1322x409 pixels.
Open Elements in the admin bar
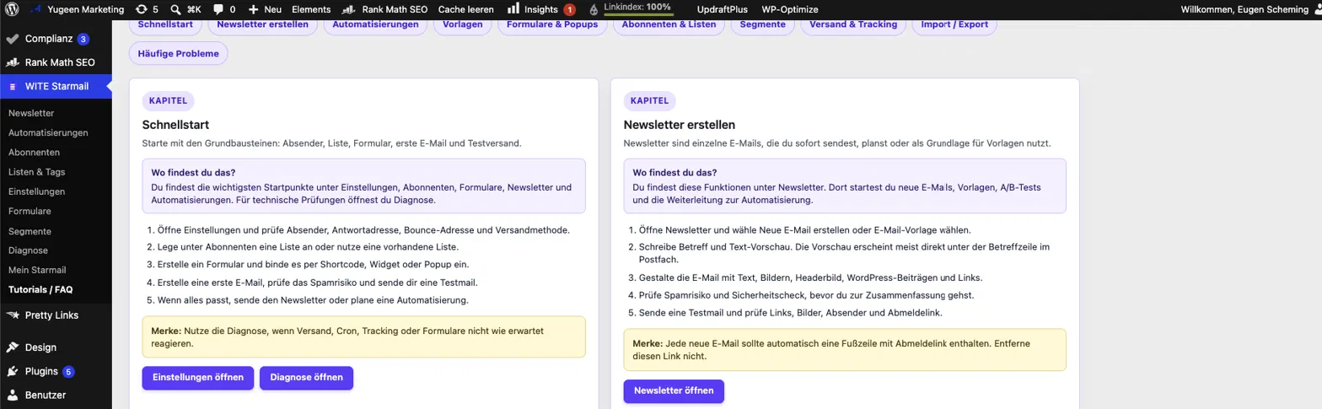[x=311, y=9]
